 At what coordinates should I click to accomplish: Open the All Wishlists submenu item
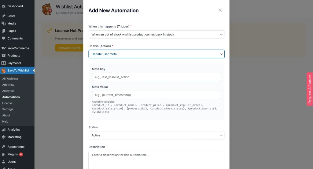click(x=10, y=79)
